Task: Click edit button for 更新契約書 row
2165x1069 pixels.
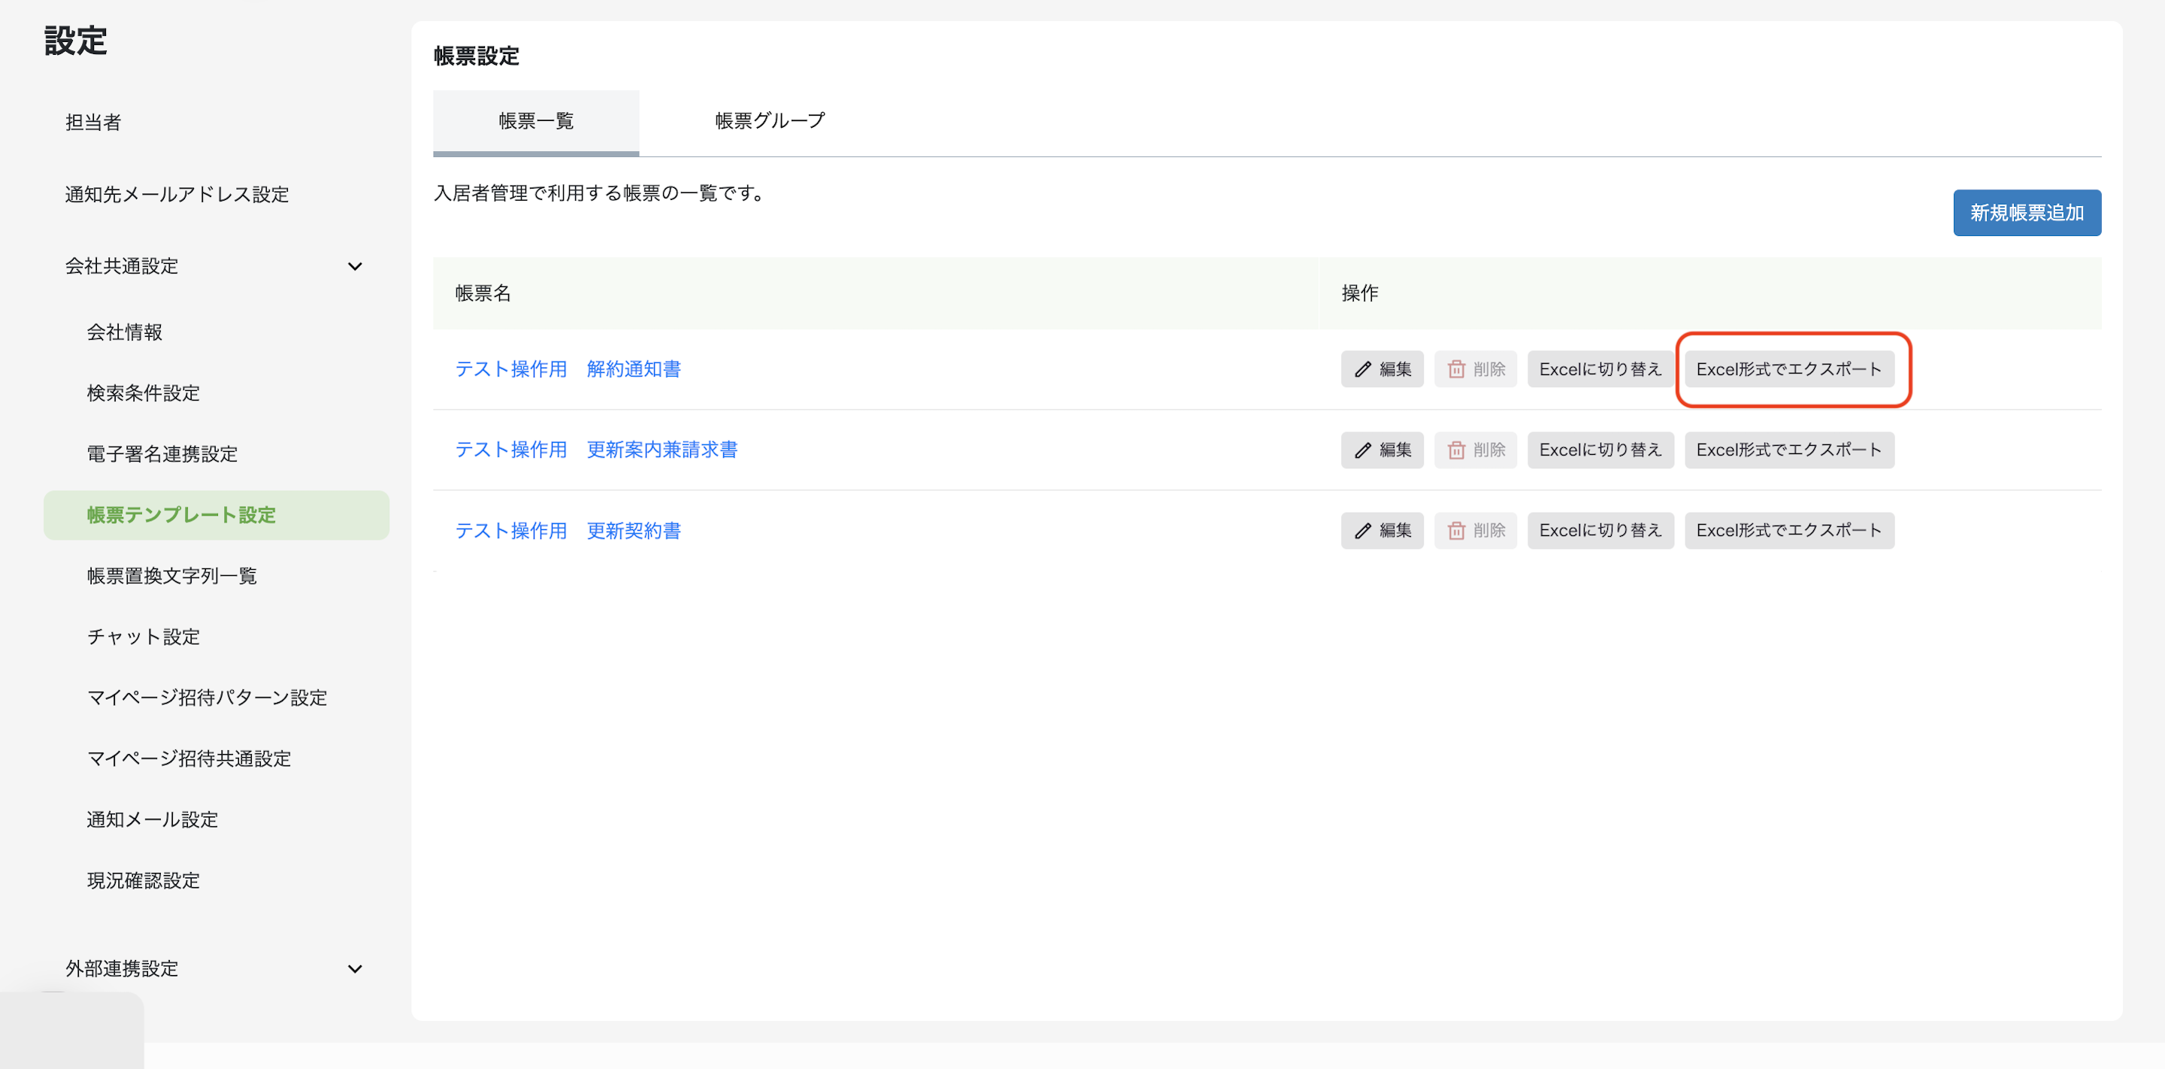Action: pyautogui.click(x=1382, y=530)
